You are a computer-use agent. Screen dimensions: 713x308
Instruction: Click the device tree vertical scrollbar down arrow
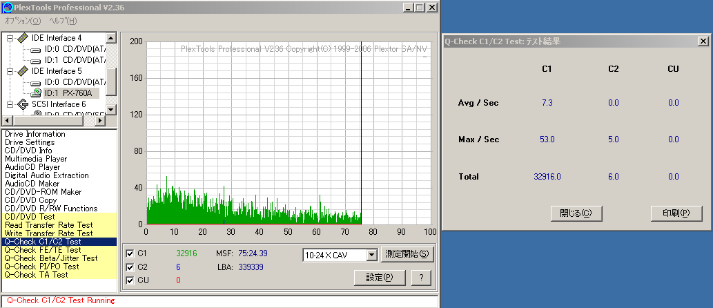pos(111,110)
